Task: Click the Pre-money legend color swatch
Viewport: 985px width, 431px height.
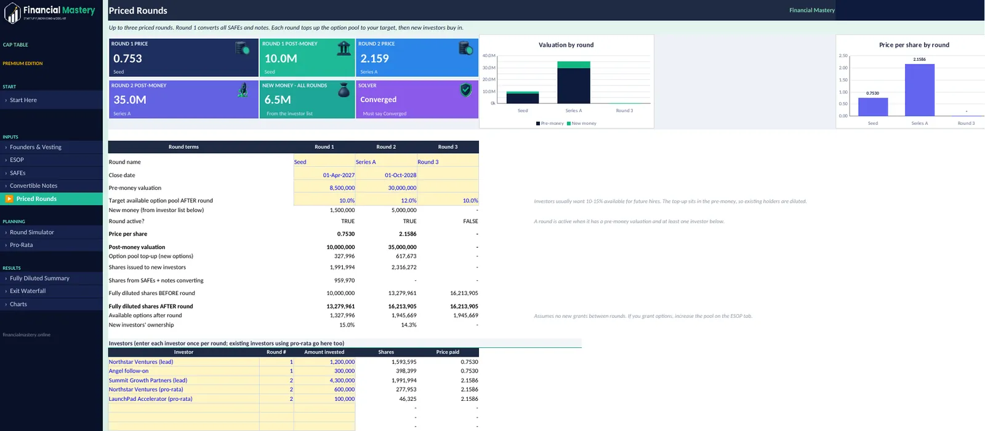Action: 538,124
